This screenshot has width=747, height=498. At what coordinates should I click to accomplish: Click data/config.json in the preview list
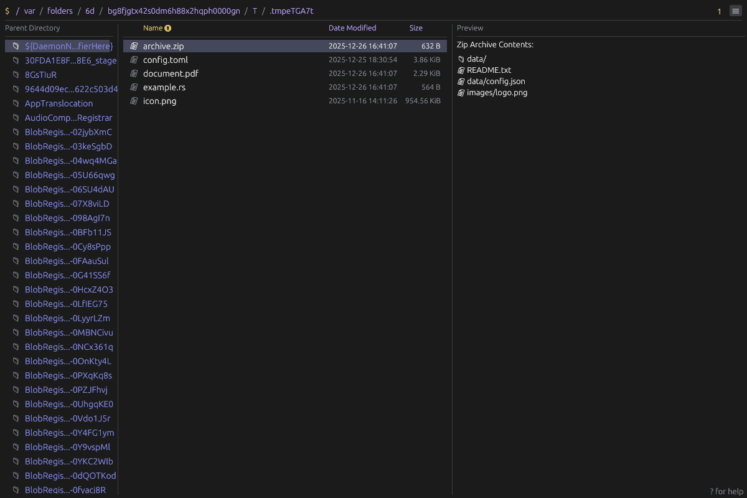(x=496, y=82)
